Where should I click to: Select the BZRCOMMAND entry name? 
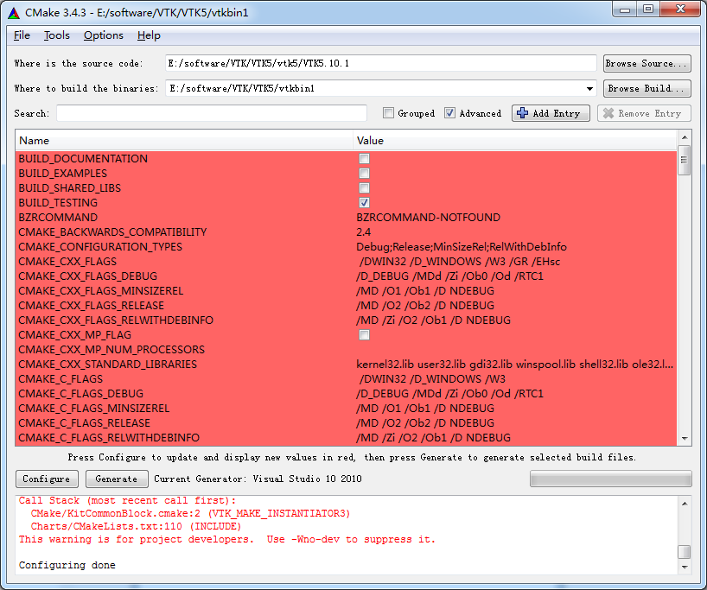[58, 217]
